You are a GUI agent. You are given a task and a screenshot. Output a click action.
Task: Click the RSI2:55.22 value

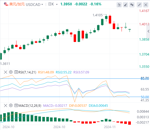click(64, 72)
